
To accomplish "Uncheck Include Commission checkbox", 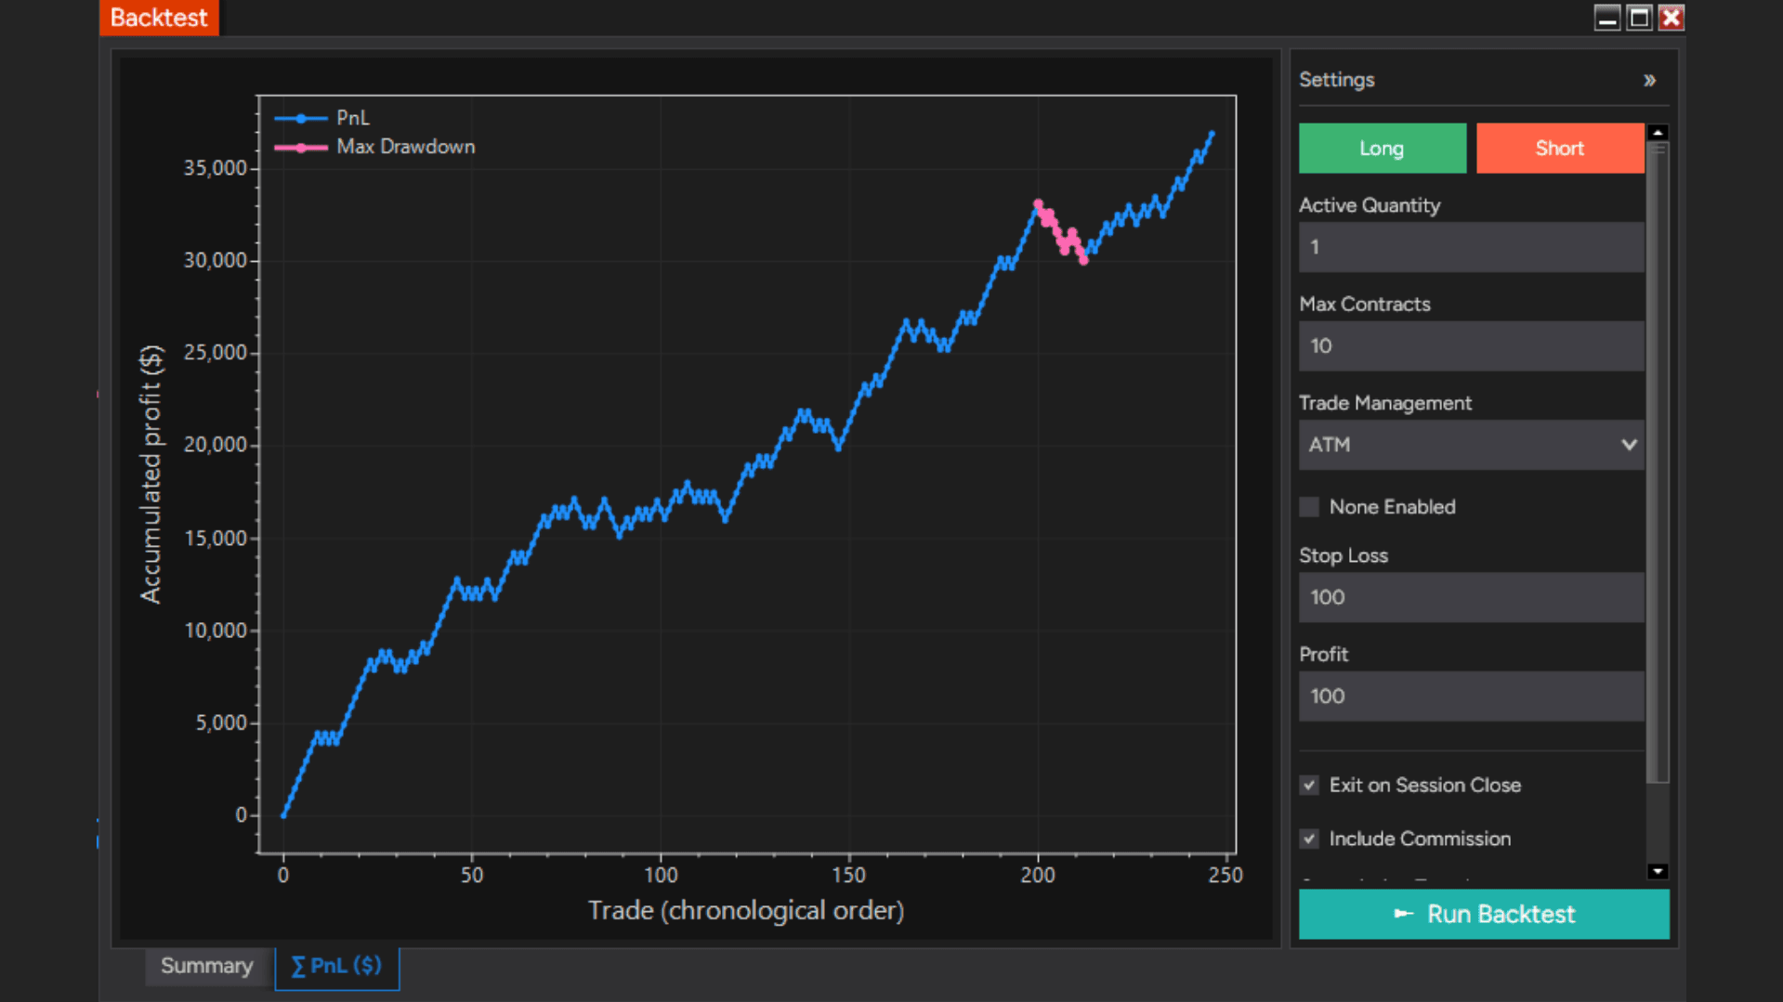I will pyautogui.click(x=1309, y=839).
